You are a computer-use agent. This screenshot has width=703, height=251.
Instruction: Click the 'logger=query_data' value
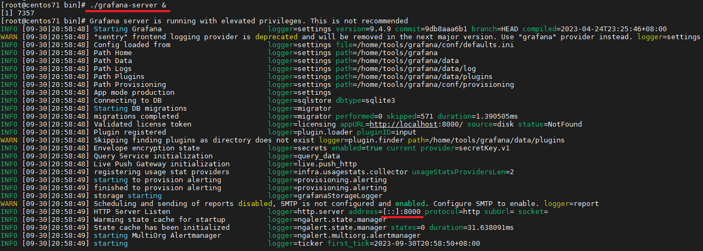pyautogui.click(x=304, y=156)
